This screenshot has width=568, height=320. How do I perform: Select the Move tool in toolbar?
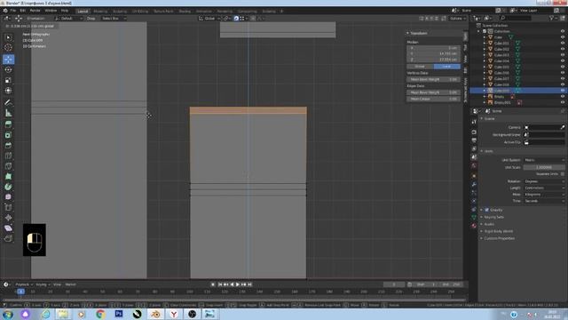pos(8,60)
